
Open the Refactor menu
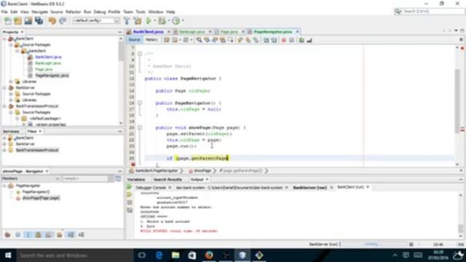point(73,12)
